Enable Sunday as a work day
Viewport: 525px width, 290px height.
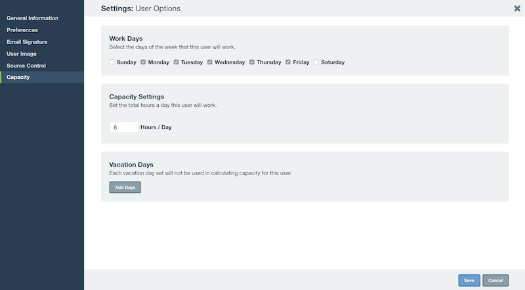click(112, 62)
